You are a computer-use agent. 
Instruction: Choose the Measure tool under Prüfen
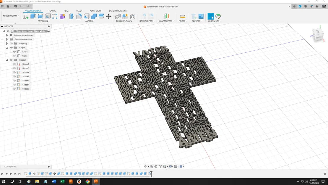pos(183,17)
